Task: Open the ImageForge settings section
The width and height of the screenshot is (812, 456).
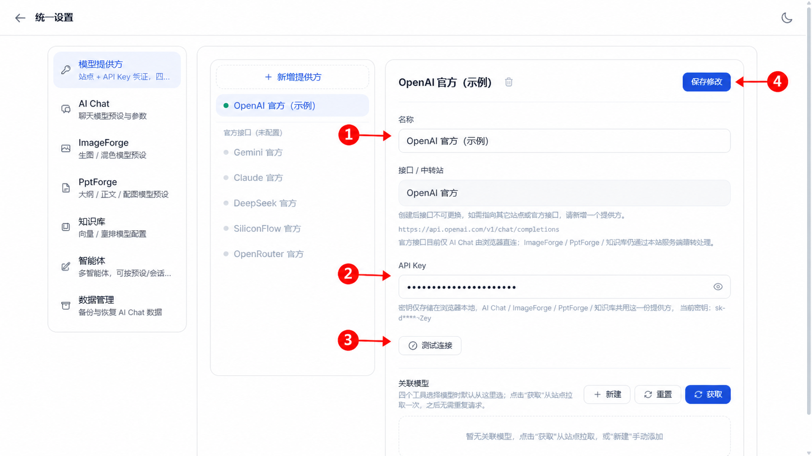Action: 117,148
